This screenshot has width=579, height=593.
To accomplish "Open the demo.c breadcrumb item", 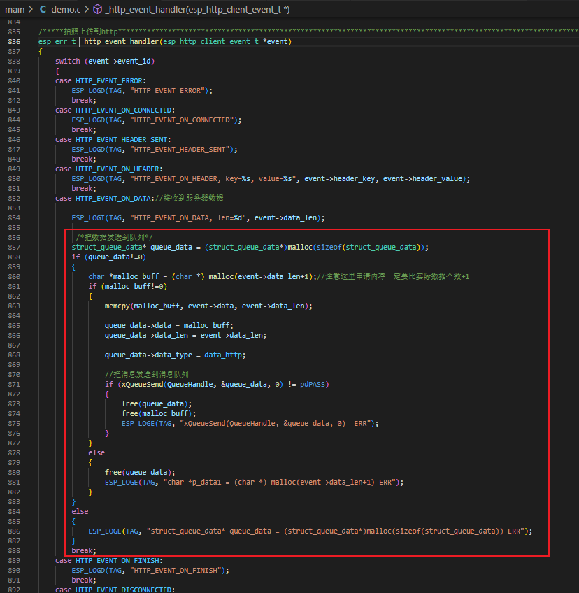I will [x=66, y=10].
